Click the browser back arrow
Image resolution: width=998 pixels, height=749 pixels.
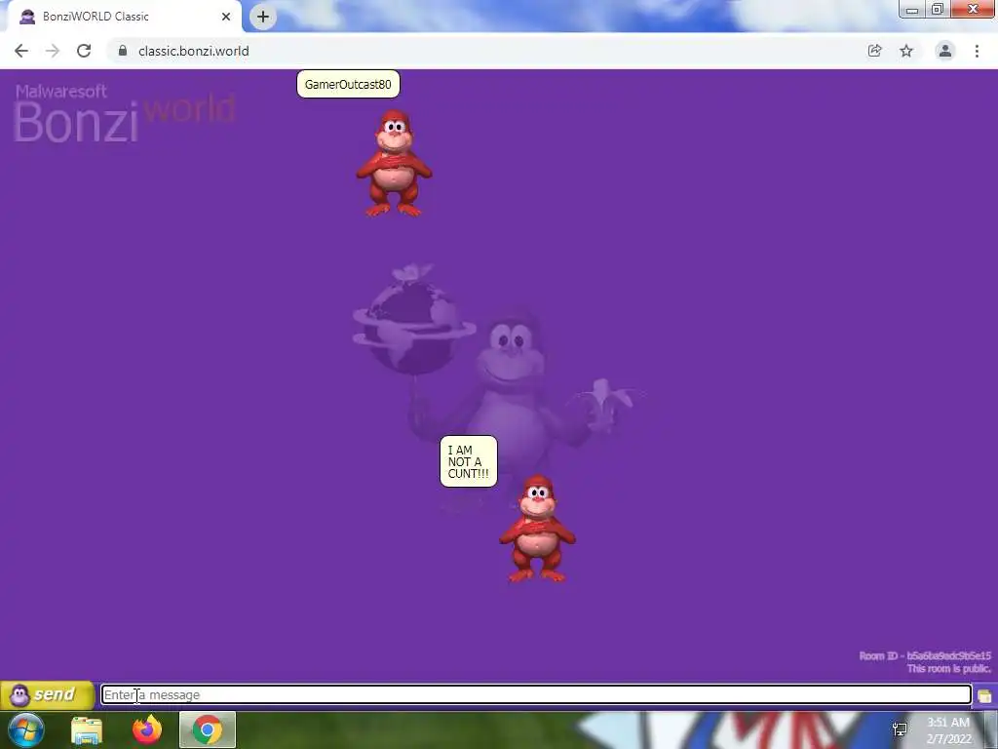pyautogui.click(x=21, y=51)
